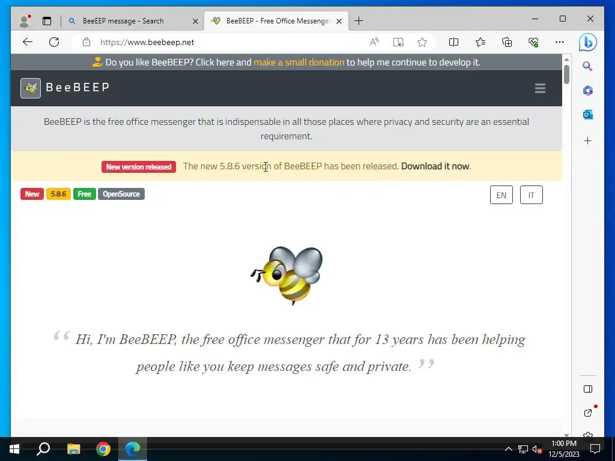Viewport: 615px width, 461px height.
Task: Add this page to favorites star
Action: 422,42
